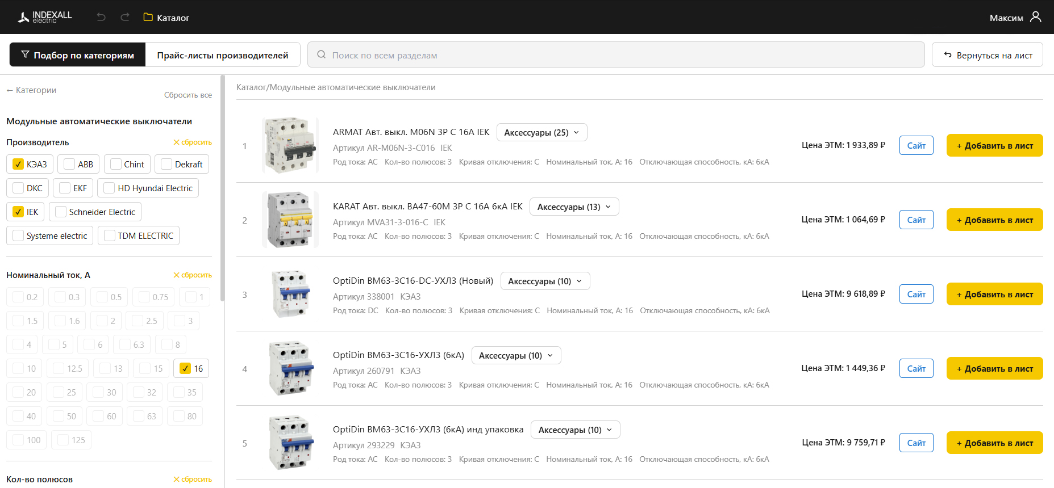Click price Цена ЭТМ: 1 449,36 ₽

[843, 368]
